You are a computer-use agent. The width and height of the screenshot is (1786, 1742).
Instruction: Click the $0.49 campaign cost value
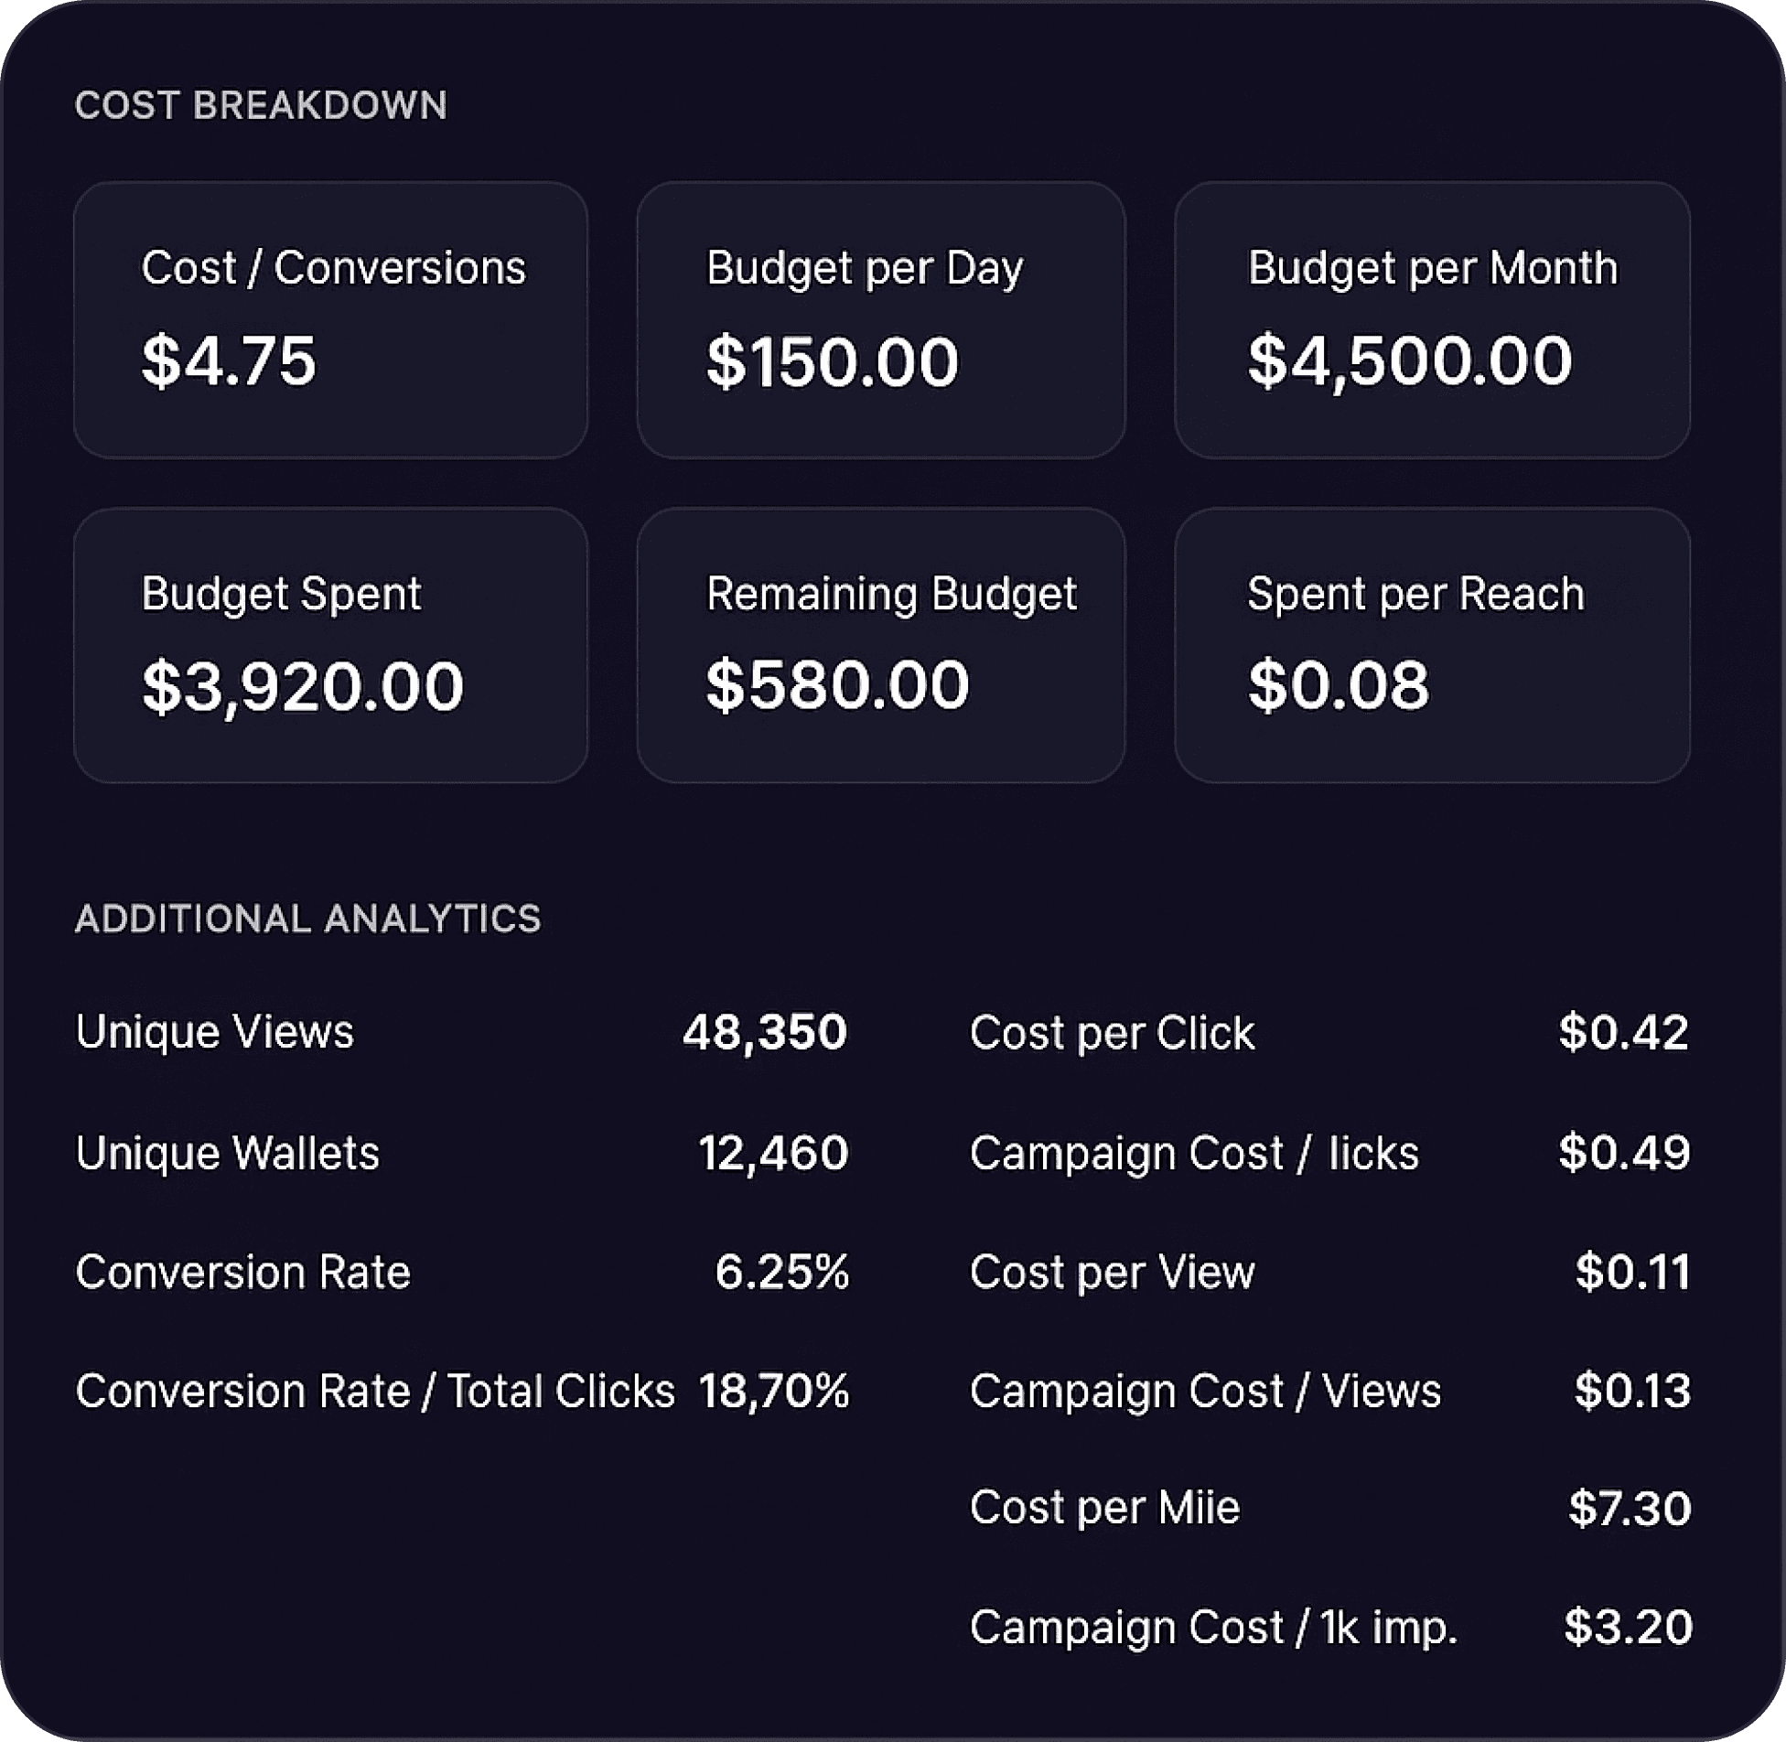tap(1624, 1152)
